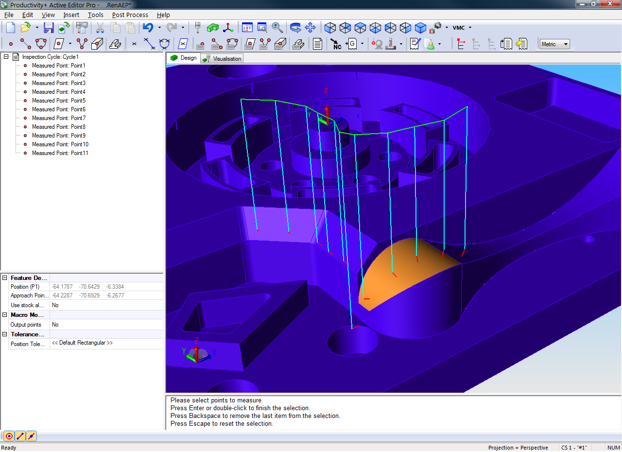Select Measured Point: Point8 in tree
Viewport: 622px width, 452px height.
click(59, 127)
